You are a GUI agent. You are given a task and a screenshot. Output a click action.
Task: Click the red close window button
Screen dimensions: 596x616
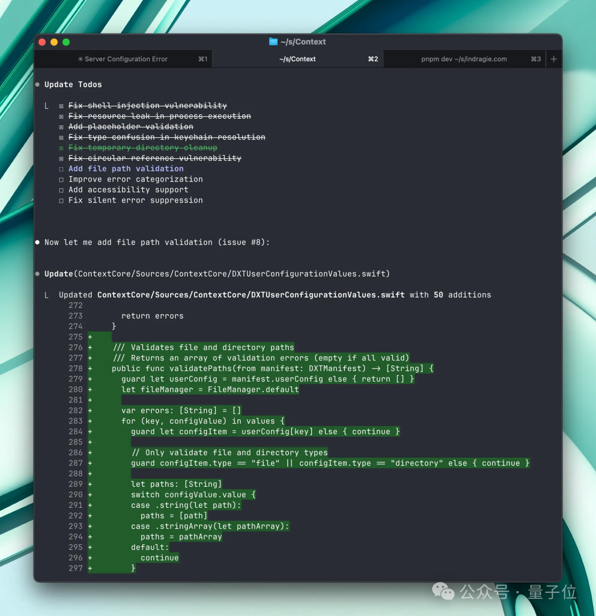click(42, 42)
